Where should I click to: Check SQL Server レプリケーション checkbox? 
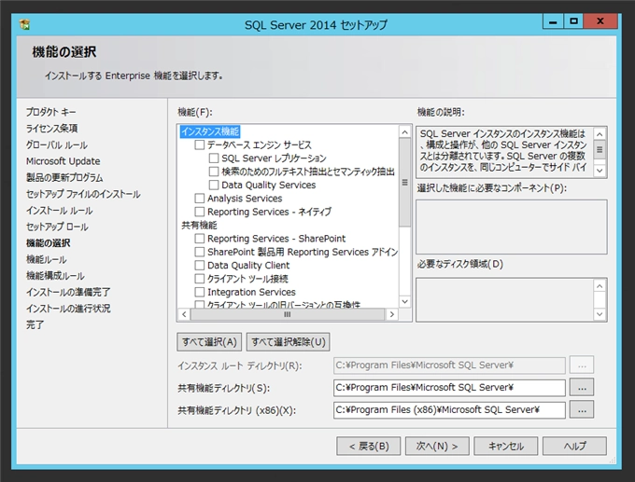point(214,158)
